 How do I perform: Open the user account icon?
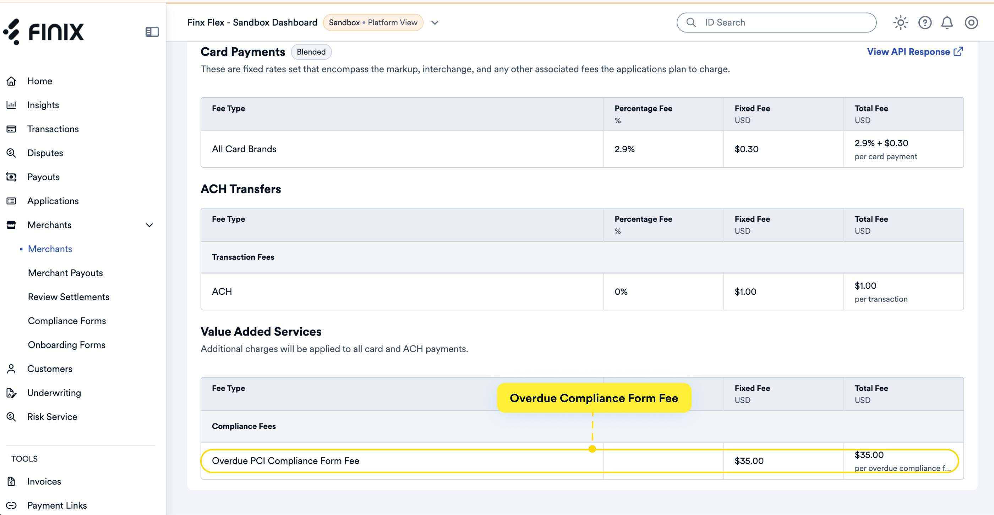971,23
